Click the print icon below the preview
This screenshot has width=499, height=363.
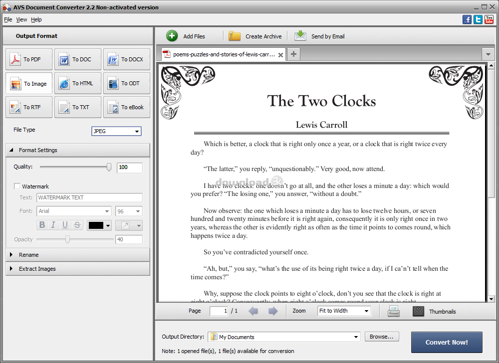[394, 311]
